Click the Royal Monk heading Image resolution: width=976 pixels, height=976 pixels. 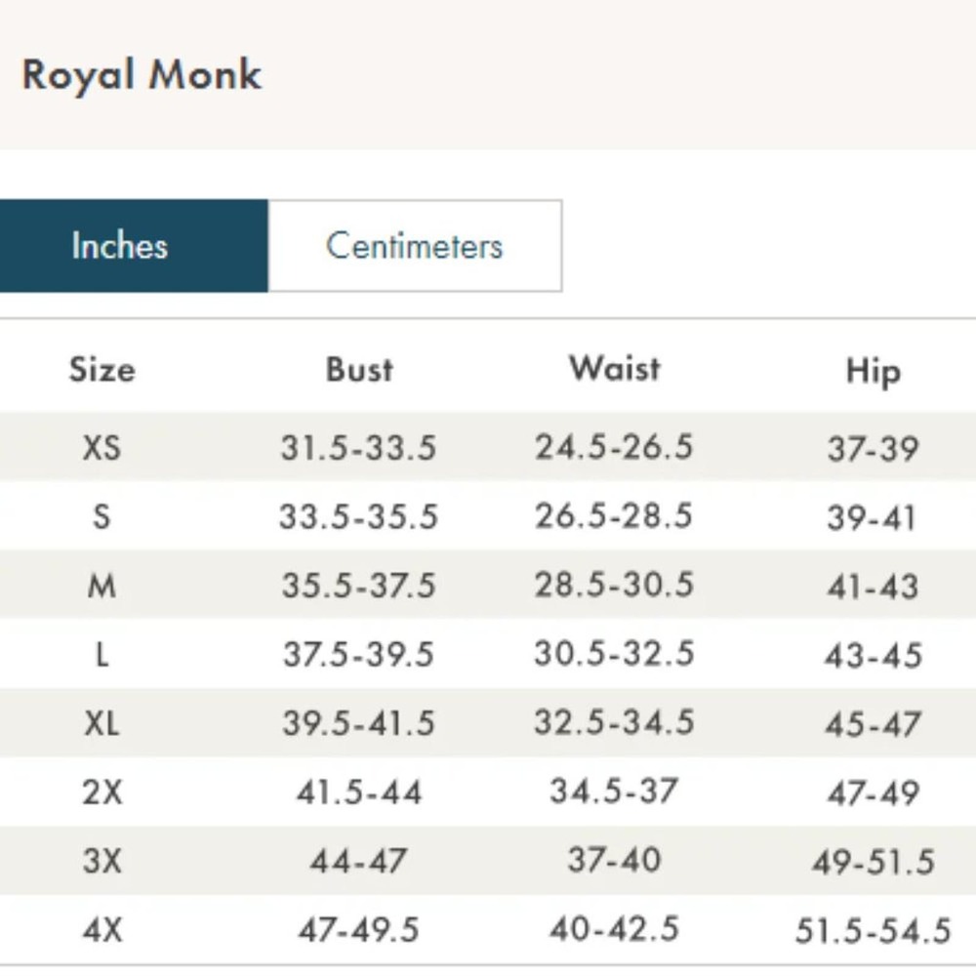click(142, 75)
